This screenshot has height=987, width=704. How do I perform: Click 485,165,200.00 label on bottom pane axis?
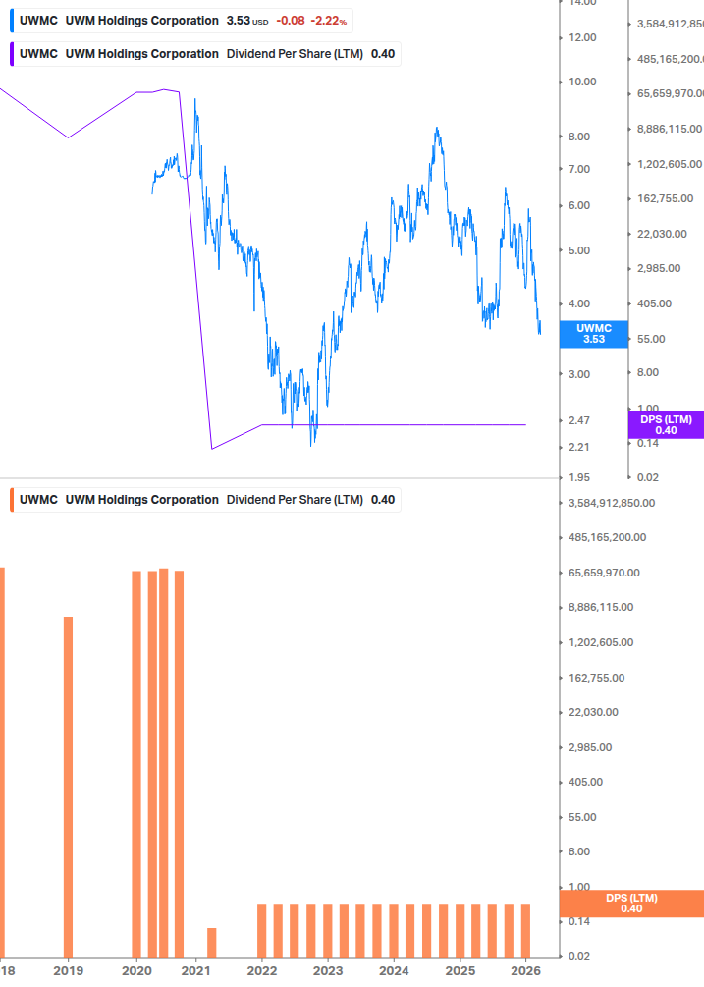coord(607,537)
